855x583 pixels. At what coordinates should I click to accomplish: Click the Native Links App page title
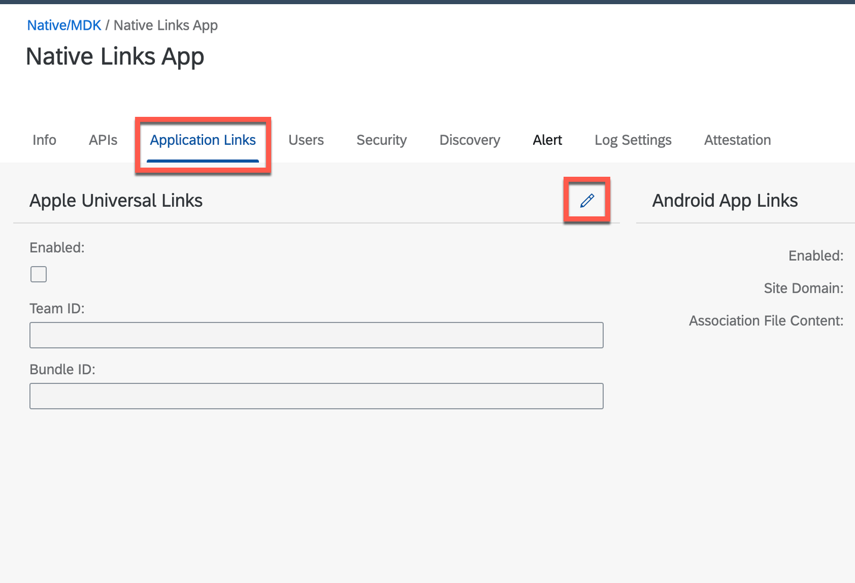click(115, 57)
